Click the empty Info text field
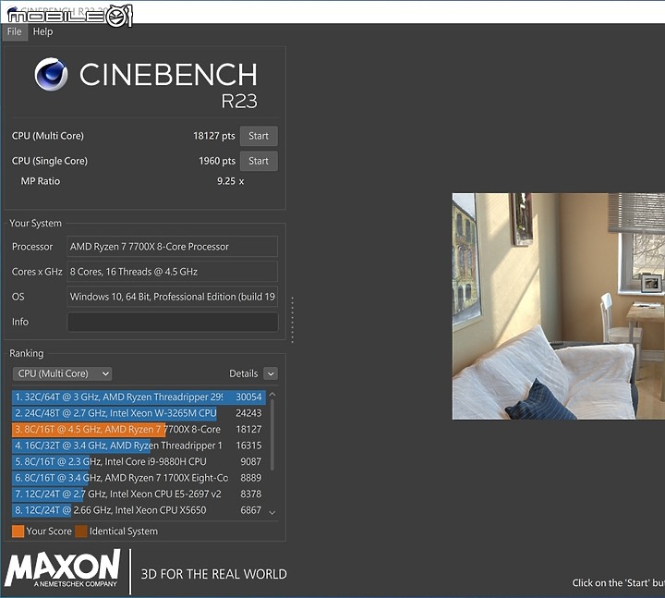Image resolution: width=665 pixels, height=598 pixels. coord(173,323)
